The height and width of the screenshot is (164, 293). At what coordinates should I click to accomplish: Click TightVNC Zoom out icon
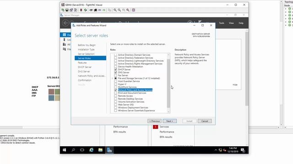pos(119,10)
